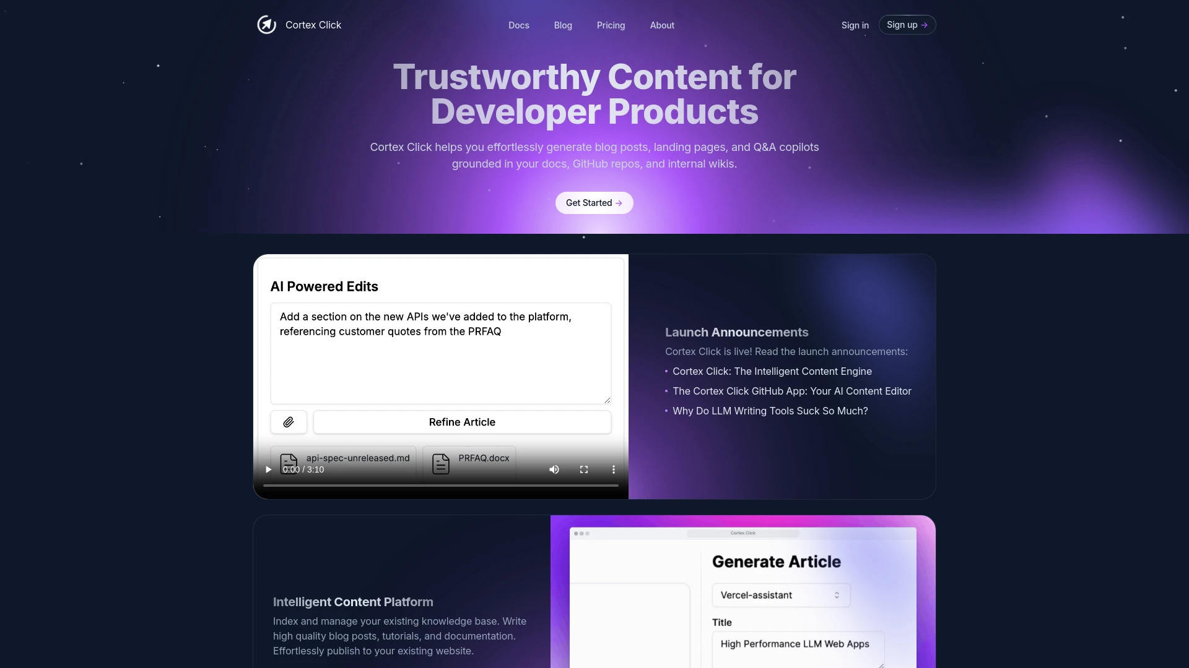Click the Cortex Click logo icon
This screenshot has width=1189, height=668.
coord(266,24)
